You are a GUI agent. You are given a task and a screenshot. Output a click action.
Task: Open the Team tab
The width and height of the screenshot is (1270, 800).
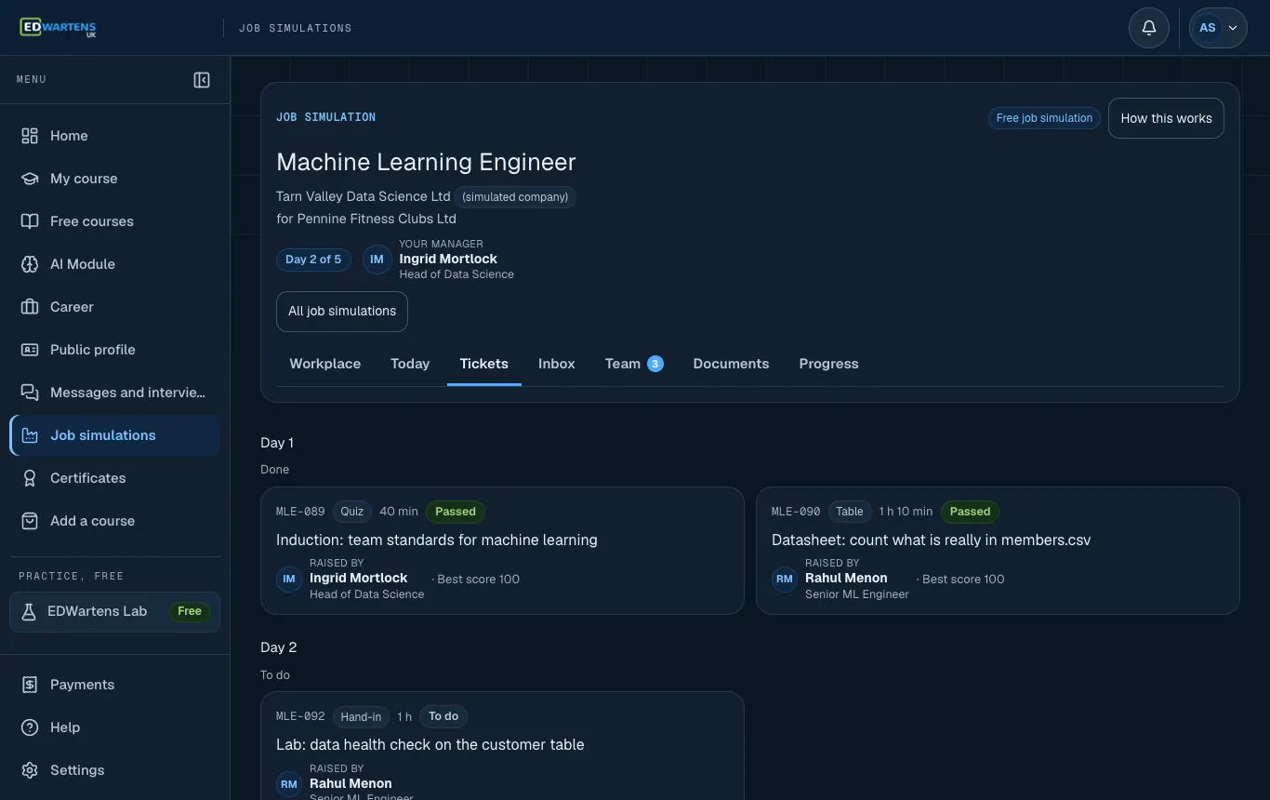(x=634, y=364)
